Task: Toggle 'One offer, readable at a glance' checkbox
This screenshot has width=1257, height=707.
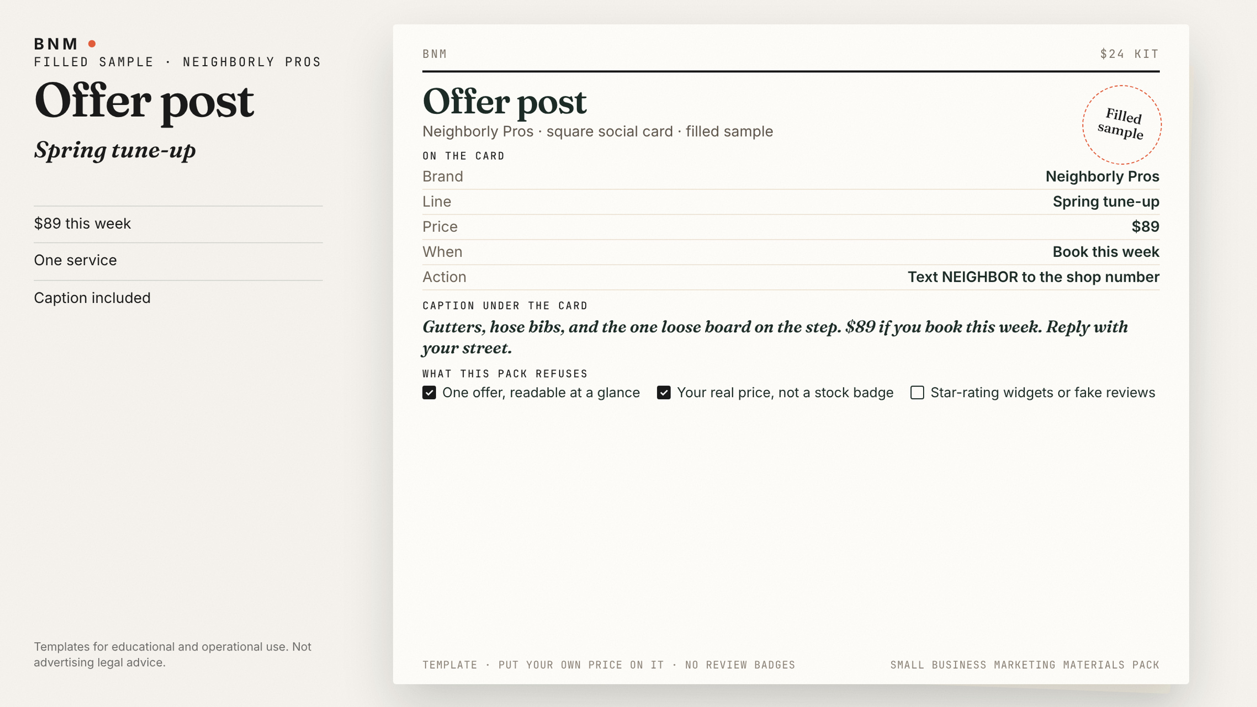Action: click(x=429, y=393)
